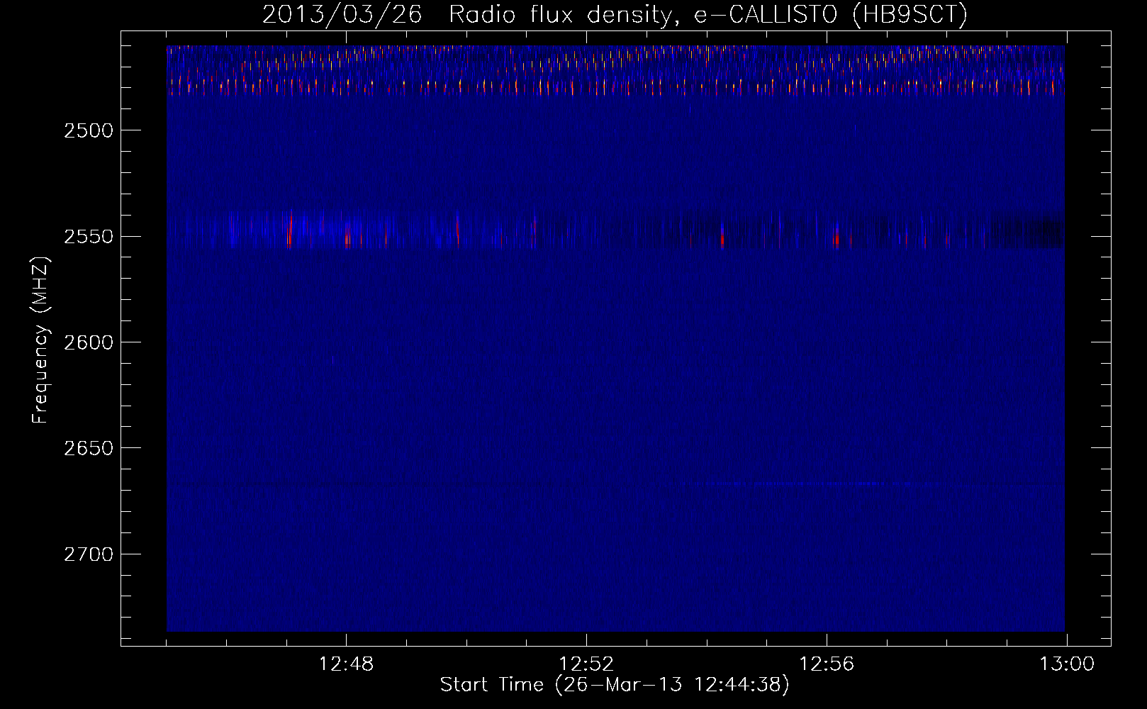Select the 2600 frequency tick label
1147x709 pixels.
[x=88, y=342]
